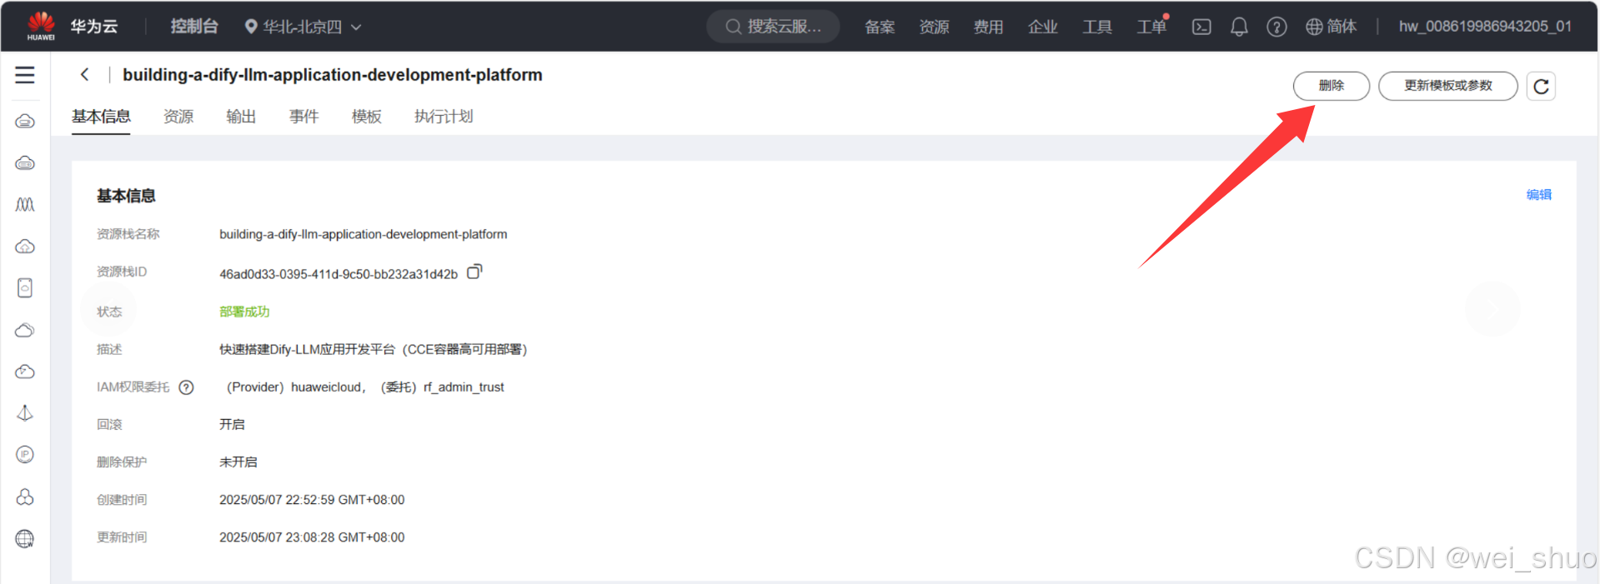This screenshot has width=1600, height=584.
Task: Click the IAM value rf_admin_trust
Action: pyautogui.click(x=464, y=387)
